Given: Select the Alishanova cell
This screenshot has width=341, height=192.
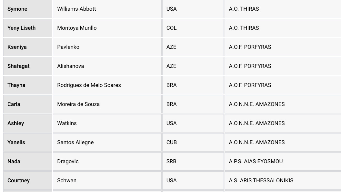Looking at the screenshot, I should [107, 66].
